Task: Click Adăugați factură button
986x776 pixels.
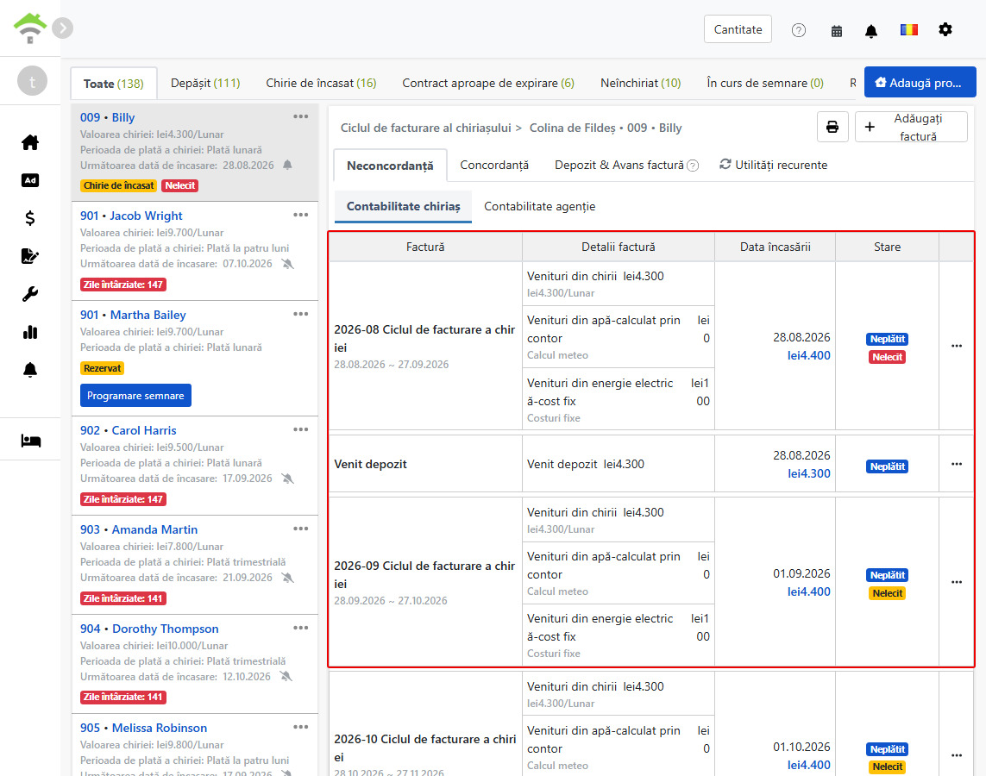Action: pos(911,127)
